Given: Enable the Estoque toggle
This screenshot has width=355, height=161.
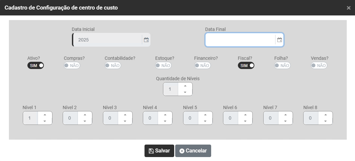Looking at the screenshot, I should click(x=163, y=65).
